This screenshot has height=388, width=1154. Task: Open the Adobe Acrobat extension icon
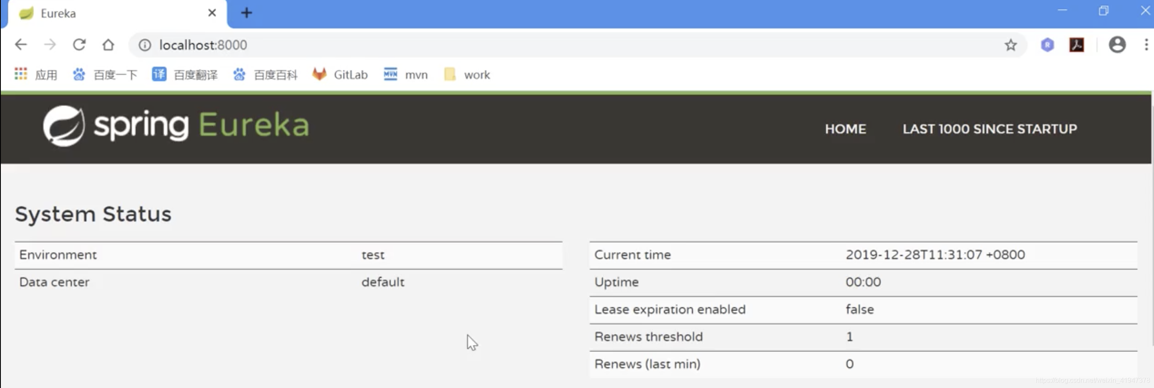1077,45
